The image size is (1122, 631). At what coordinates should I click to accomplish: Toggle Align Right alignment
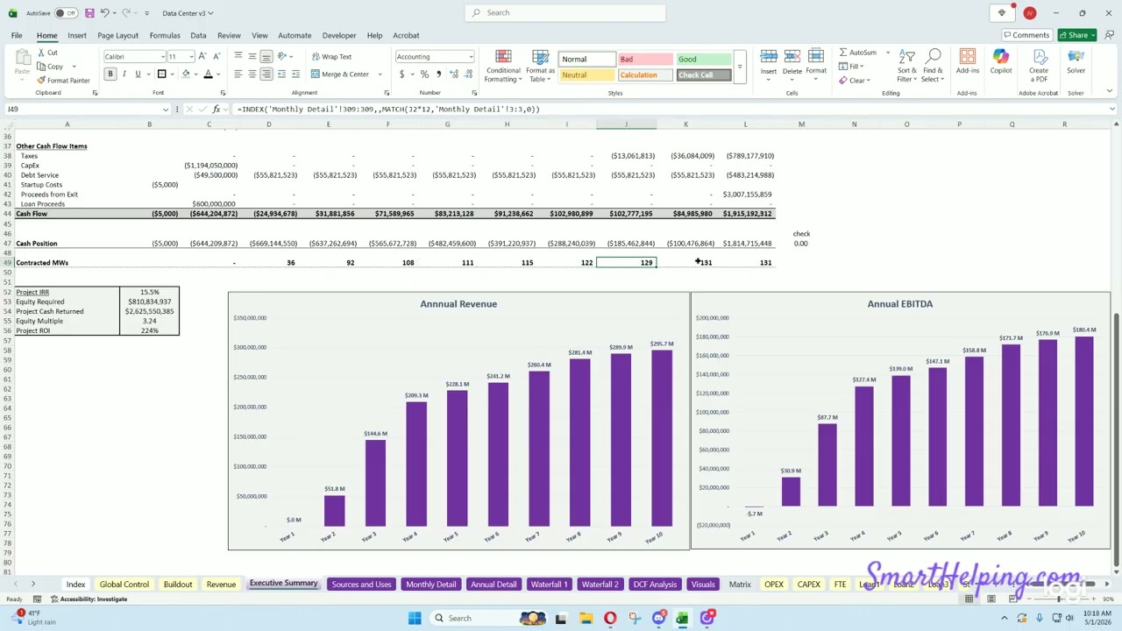(266, 74)
